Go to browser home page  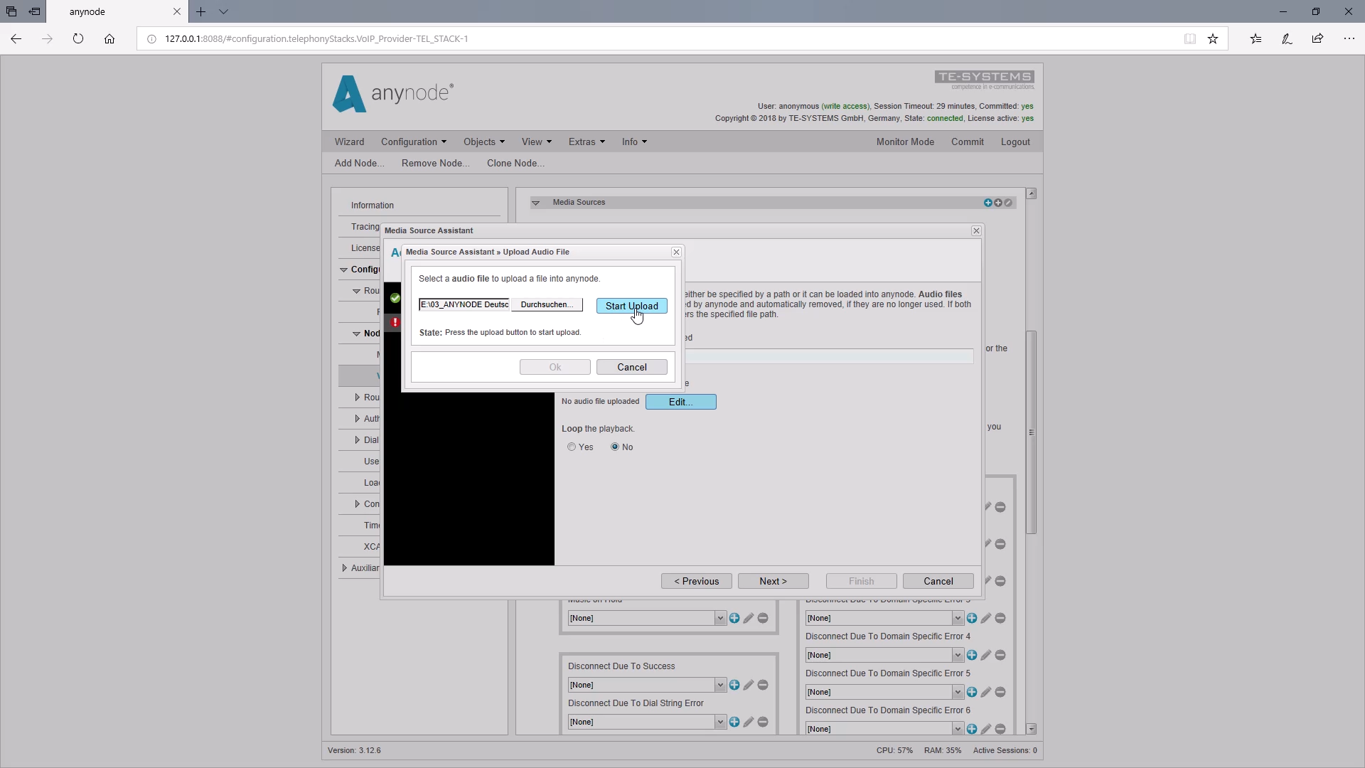click(109, 39)
